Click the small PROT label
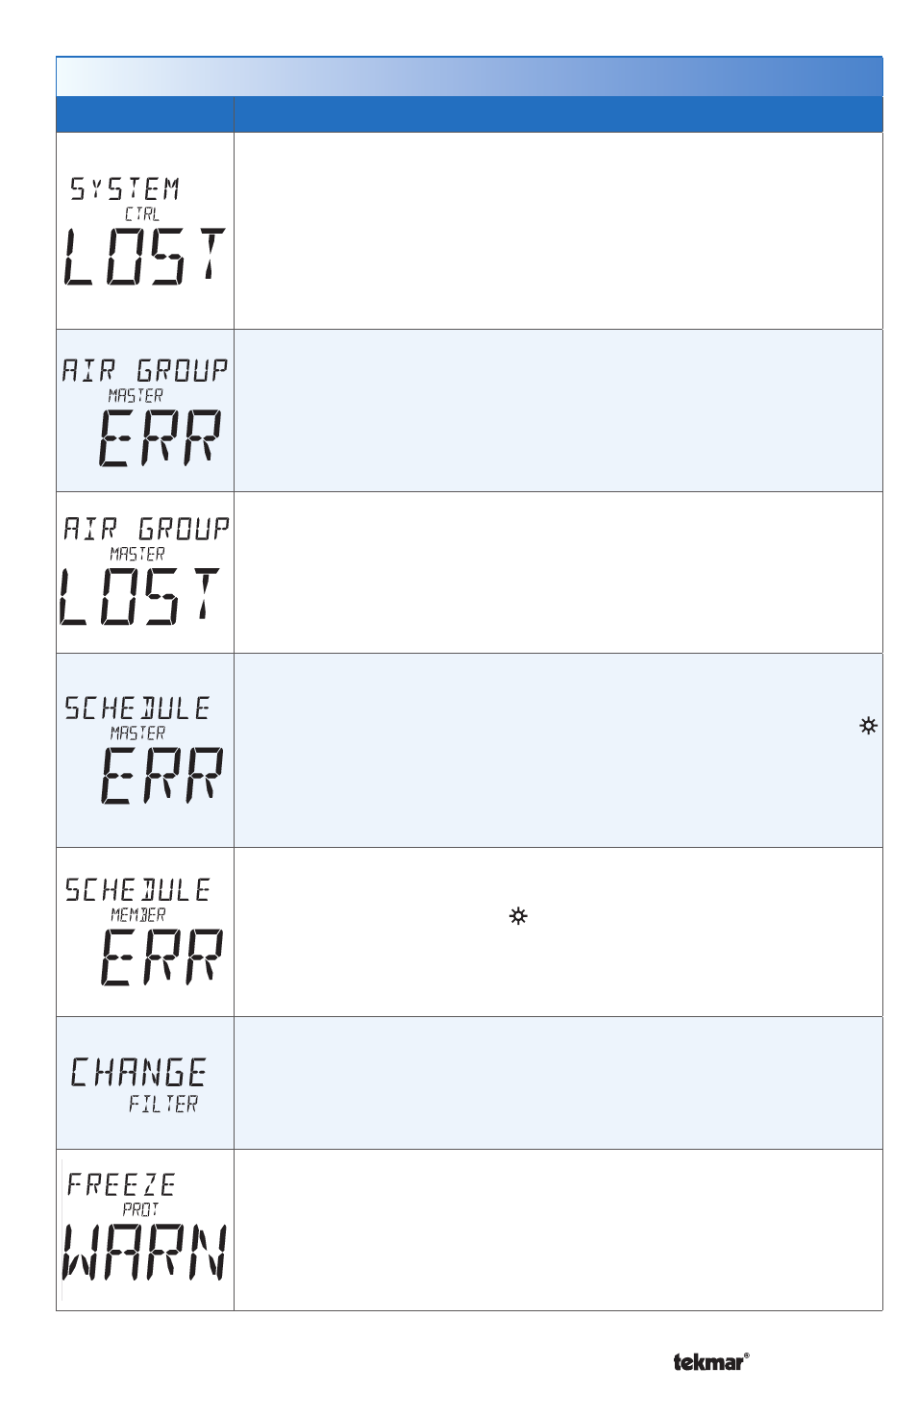The image size is (917, 1417). click(x=140, y=1209)
